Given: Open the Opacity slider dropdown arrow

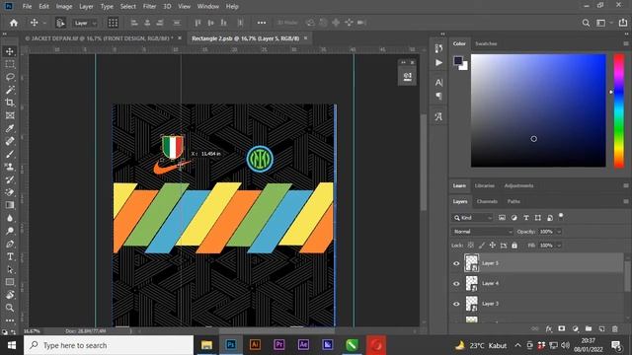Looking at the screenshot, I should 559,232.
